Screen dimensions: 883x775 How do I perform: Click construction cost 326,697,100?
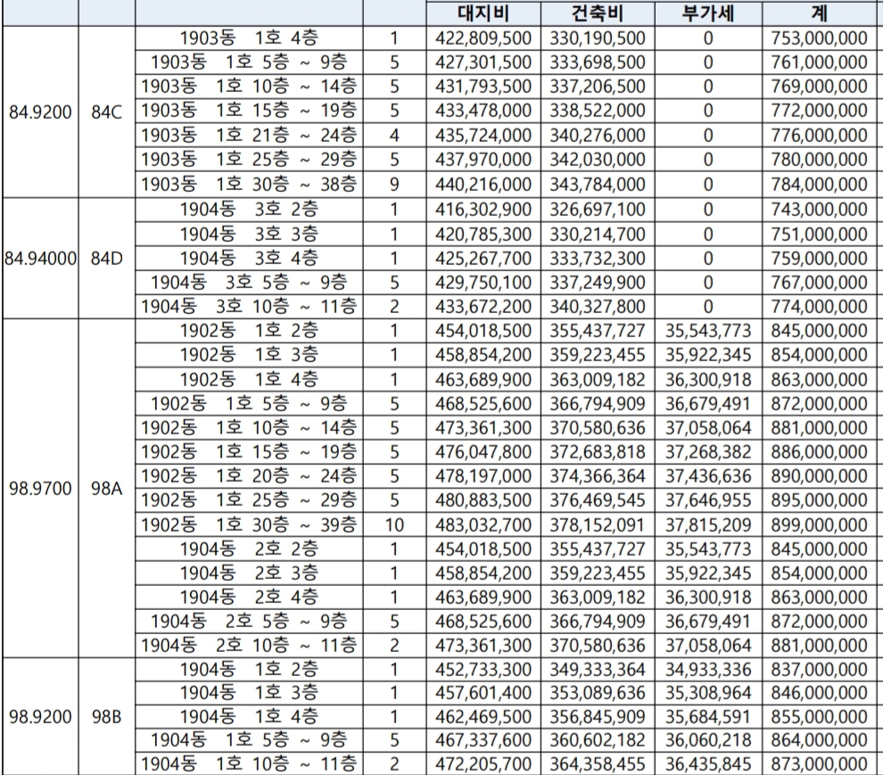click(x=598, y=210)
